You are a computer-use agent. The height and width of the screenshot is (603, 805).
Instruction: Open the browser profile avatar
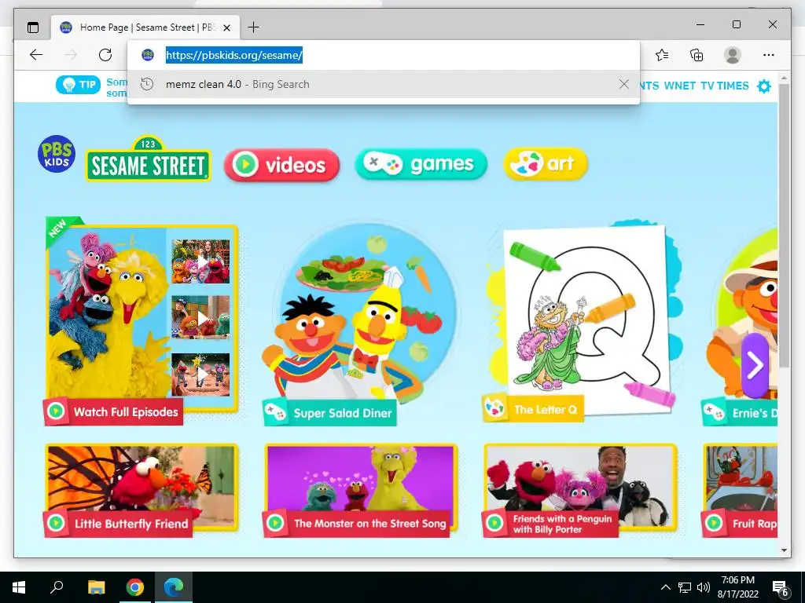click(x=733, y=55)
